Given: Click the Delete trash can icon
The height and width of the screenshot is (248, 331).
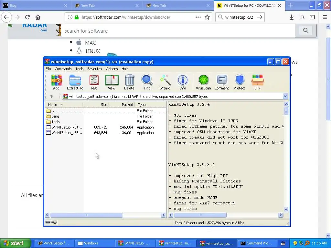Looking at the screenshot, I should coord(129,82).
